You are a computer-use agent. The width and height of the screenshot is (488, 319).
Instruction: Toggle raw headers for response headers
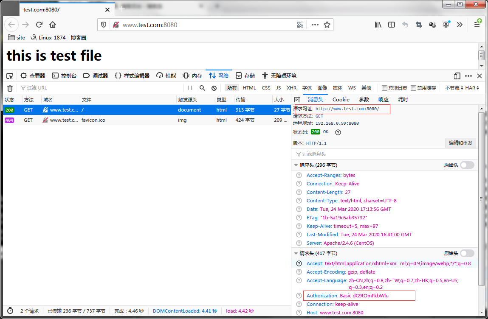[x=467, y=165]
